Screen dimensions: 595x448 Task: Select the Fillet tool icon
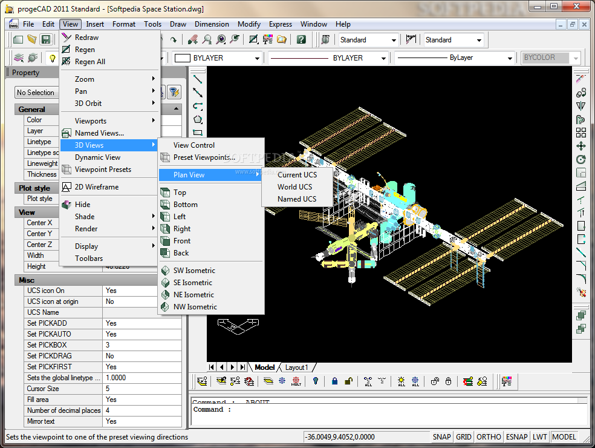[x=581, y=278]
